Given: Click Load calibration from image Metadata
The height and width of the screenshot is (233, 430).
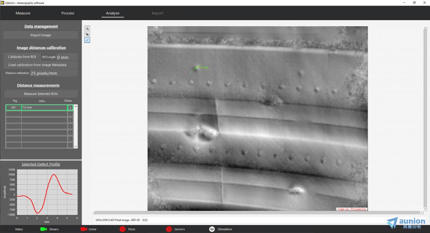Looking at the screenshot, I should coord(41,65).
